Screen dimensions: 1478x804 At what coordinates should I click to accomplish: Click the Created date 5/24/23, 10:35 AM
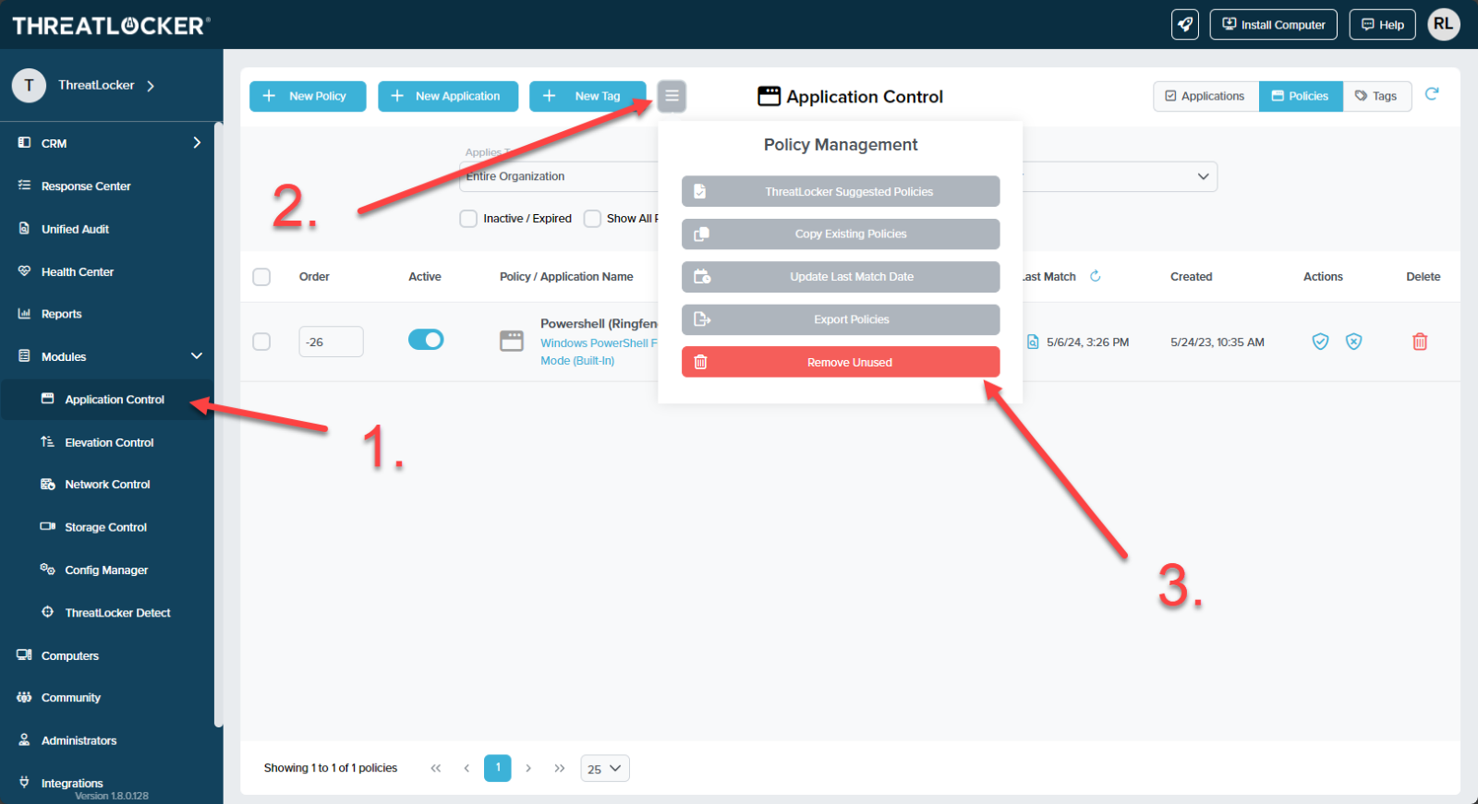point(1218,342)
